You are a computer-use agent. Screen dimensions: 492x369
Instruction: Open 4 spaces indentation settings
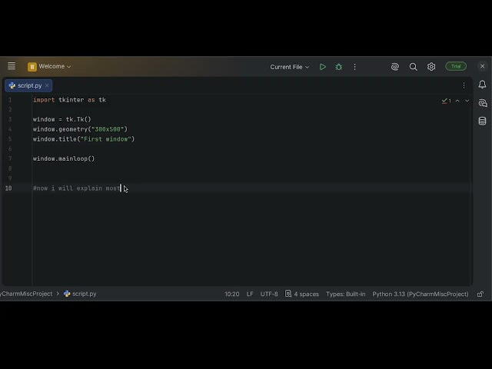click(x=302, y=294)
